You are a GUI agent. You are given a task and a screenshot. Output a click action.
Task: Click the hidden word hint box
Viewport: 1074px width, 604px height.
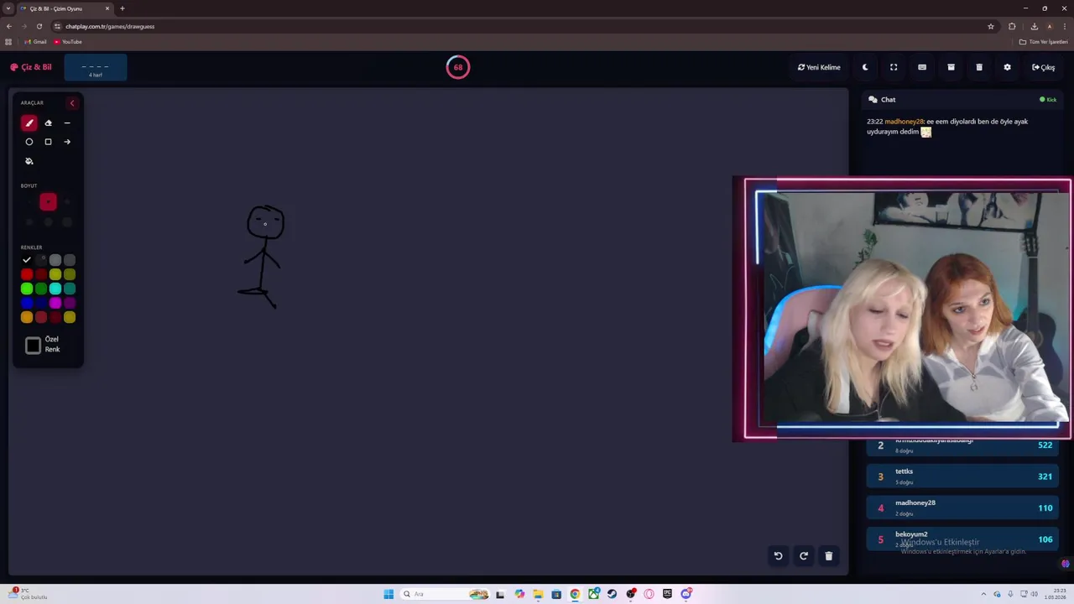pos(96,68)
